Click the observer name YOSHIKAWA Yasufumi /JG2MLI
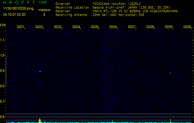 coord(116,4)
